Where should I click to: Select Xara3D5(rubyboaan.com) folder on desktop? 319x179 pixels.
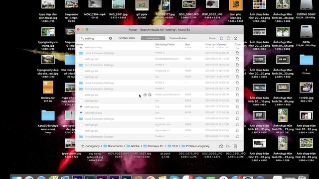tap(48, 115)
